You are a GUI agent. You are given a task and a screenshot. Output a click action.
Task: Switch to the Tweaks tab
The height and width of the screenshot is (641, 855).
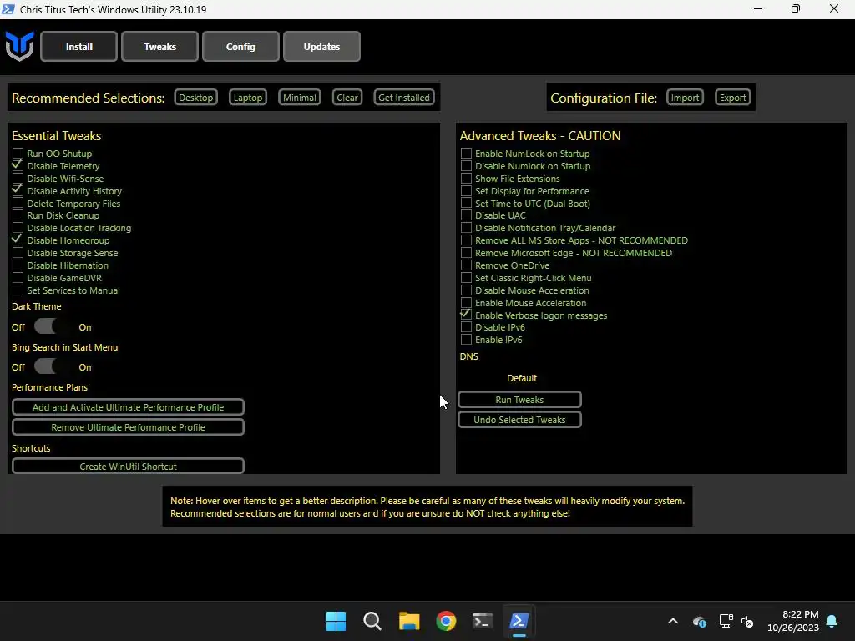coord(159,47)
